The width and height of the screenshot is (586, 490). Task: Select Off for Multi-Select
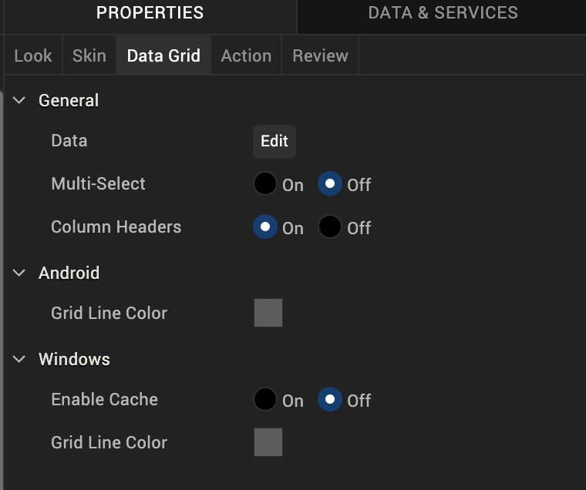click(330, 184)
